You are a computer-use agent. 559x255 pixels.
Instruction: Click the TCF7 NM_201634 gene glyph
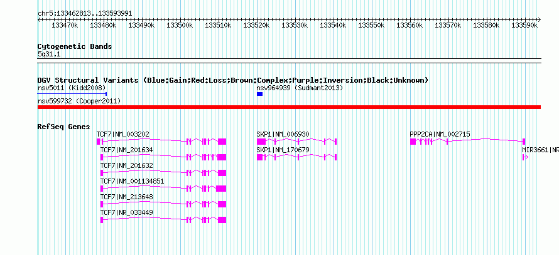tap(163, 157)
